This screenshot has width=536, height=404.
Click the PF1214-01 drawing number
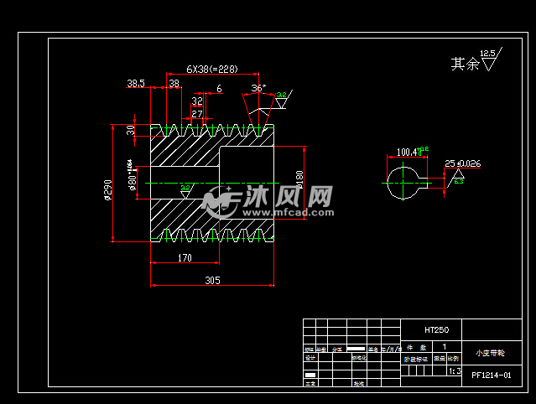491,376
